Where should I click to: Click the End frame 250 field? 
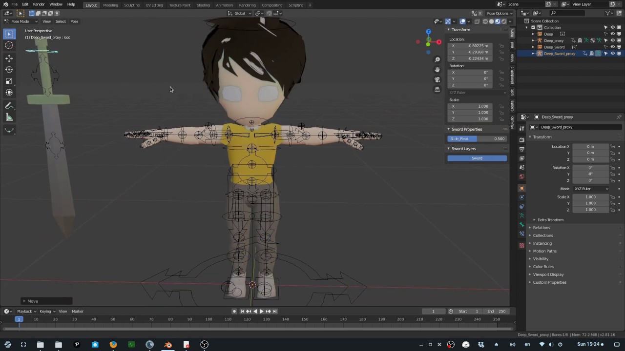pos(496,311)
